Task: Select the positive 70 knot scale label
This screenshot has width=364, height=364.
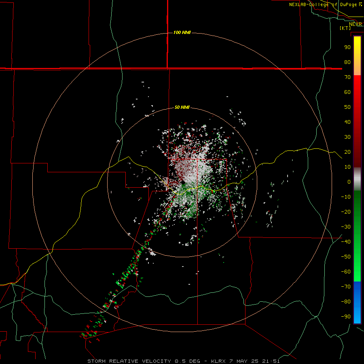Action: (x=347, y=77)
